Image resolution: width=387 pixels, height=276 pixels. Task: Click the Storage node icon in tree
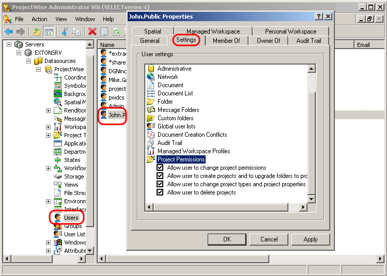click(x=58, y=176)
